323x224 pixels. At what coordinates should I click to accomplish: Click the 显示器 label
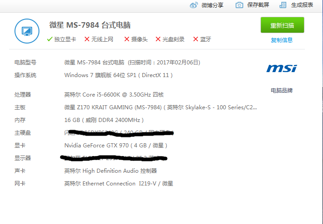tap(23, 158)
